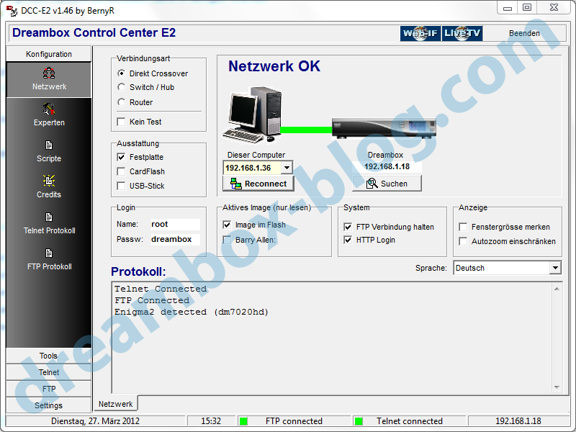Viewport: 576px width, 432px height.
Task: Click the green Telnet connected status indicator
Action: [359, 421]
